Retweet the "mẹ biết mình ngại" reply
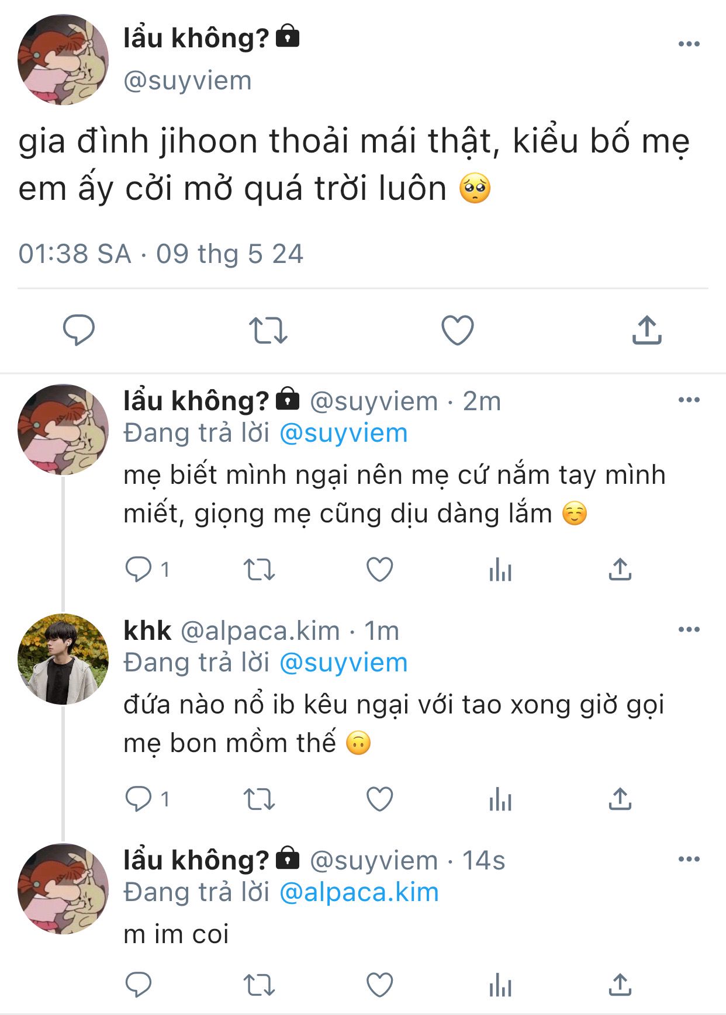Screen dimensions: 726x1015 tap(259, 570)
